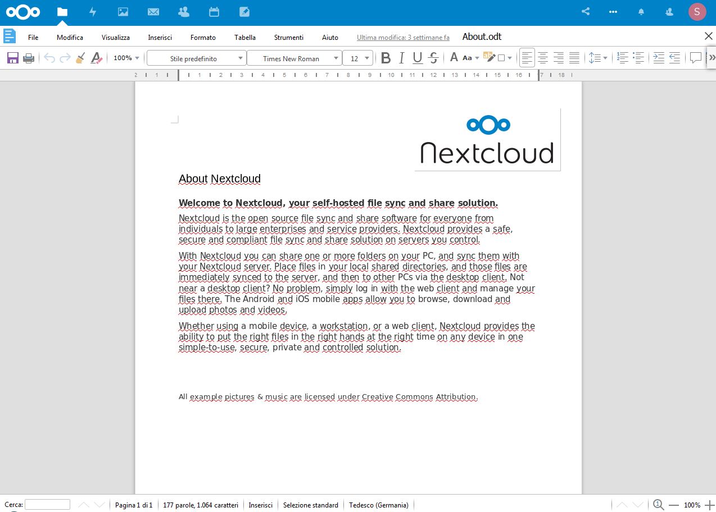The image size is (716, 512).
Task: Open the Visualizza menu
Action: tap(116, 37)
